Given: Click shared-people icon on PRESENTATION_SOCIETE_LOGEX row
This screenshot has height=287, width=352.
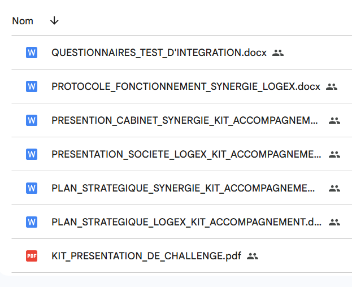Looking at the screenshot, I should pyautogui.click(x=334, y=154).
